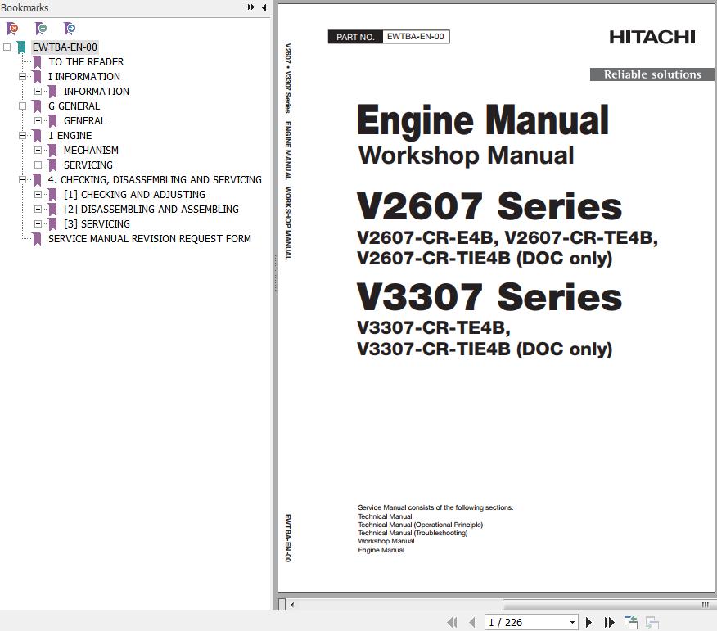Jump to SERVICING under 1 ENGINE
The image size is (717, 631).
tap(88, 165)
